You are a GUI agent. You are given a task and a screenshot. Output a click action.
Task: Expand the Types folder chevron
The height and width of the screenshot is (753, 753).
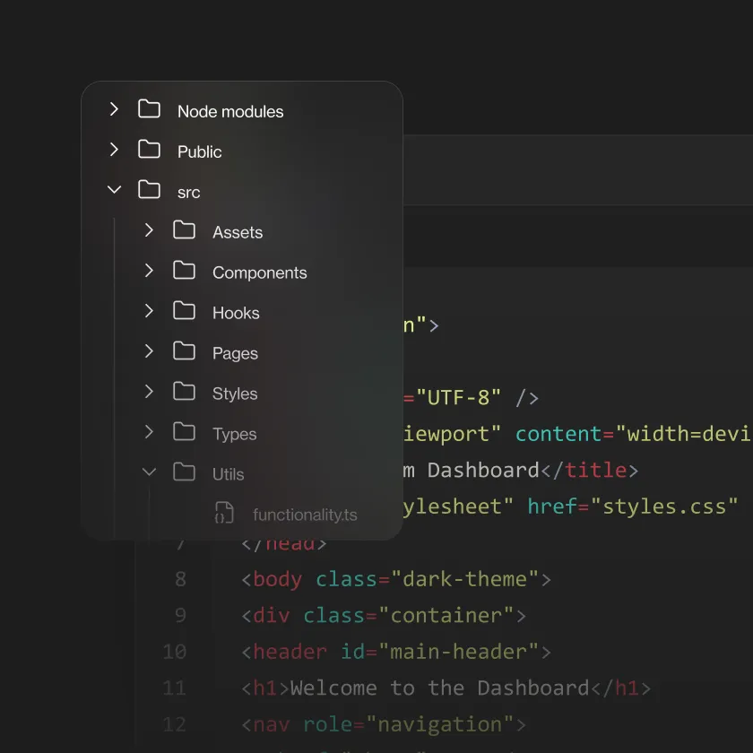tap(149, 432)
